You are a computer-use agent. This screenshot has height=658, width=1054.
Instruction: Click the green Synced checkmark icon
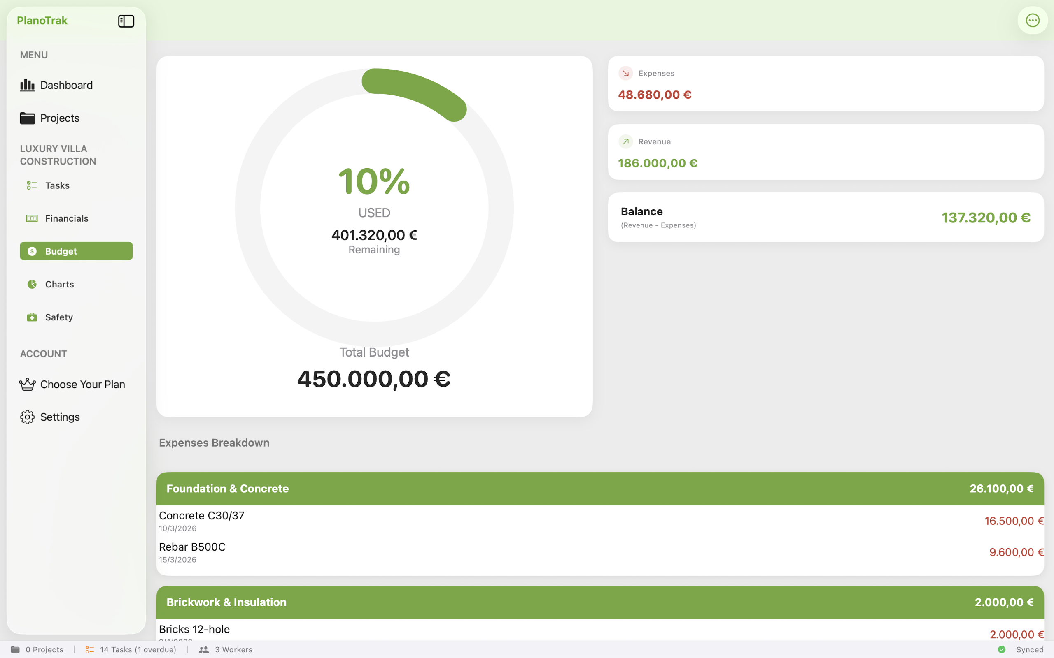coord(1002,649)
